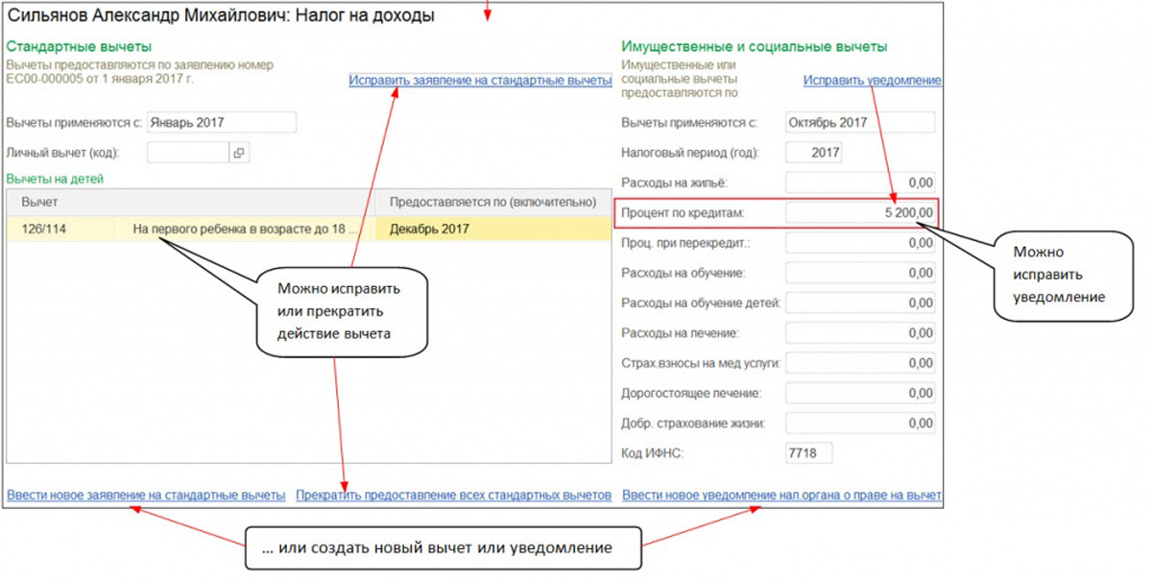Open Ввести новое уведомление нал.органа link
The width and height of the screenshot is (1152, 582).
pos(781,496)
